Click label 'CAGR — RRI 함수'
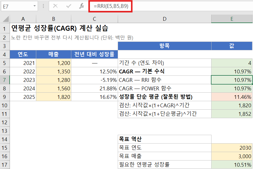This screenshot has width=253, height=169. tap(164, 80)
